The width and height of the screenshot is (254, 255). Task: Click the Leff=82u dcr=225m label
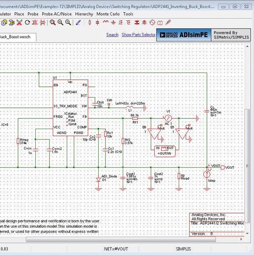tap(130, 103)
